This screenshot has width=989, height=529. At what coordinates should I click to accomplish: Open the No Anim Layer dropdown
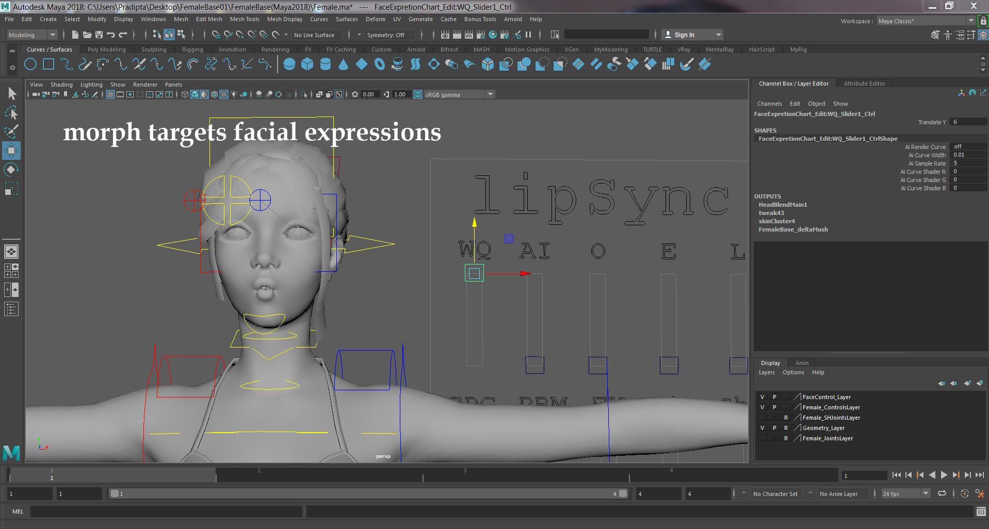click(842, 493)
